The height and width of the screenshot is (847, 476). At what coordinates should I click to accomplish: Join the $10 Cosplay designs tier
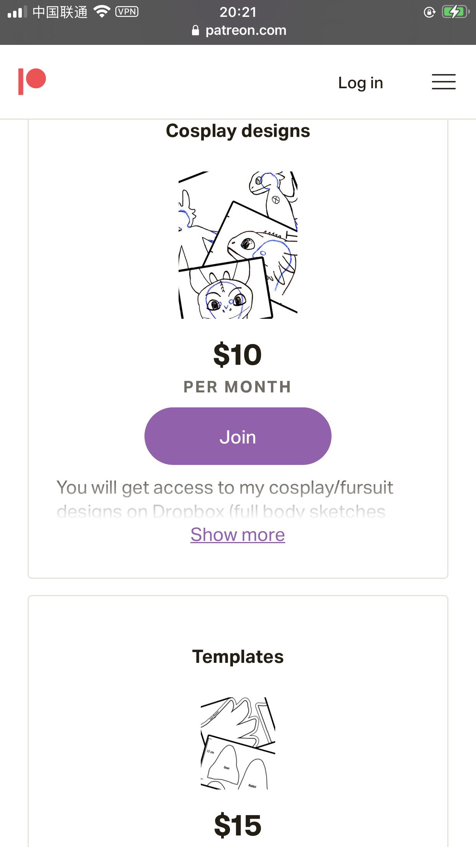pyautogui.click(x=238, y=436)
